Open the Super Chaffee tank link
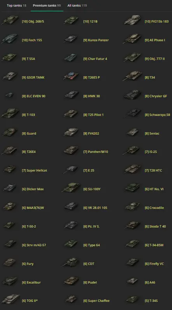Viewport: 172px width, 310px height. [x=96, y=301]
